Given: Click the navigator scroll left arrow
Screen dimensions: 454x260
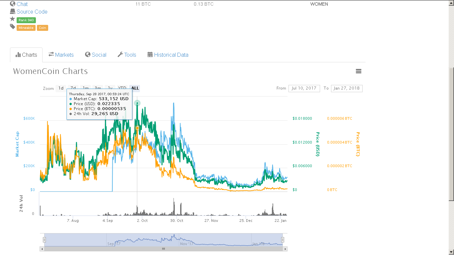Looking at the screenshot, I should [42, 249].
